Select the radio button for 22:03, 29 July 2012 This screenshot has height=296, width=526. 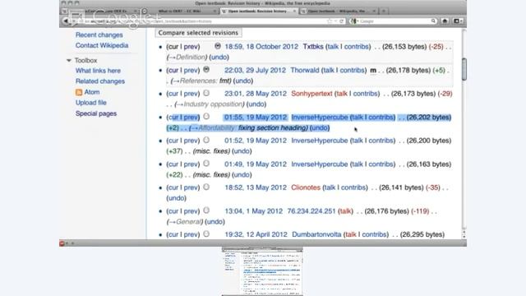click(206, 69)
